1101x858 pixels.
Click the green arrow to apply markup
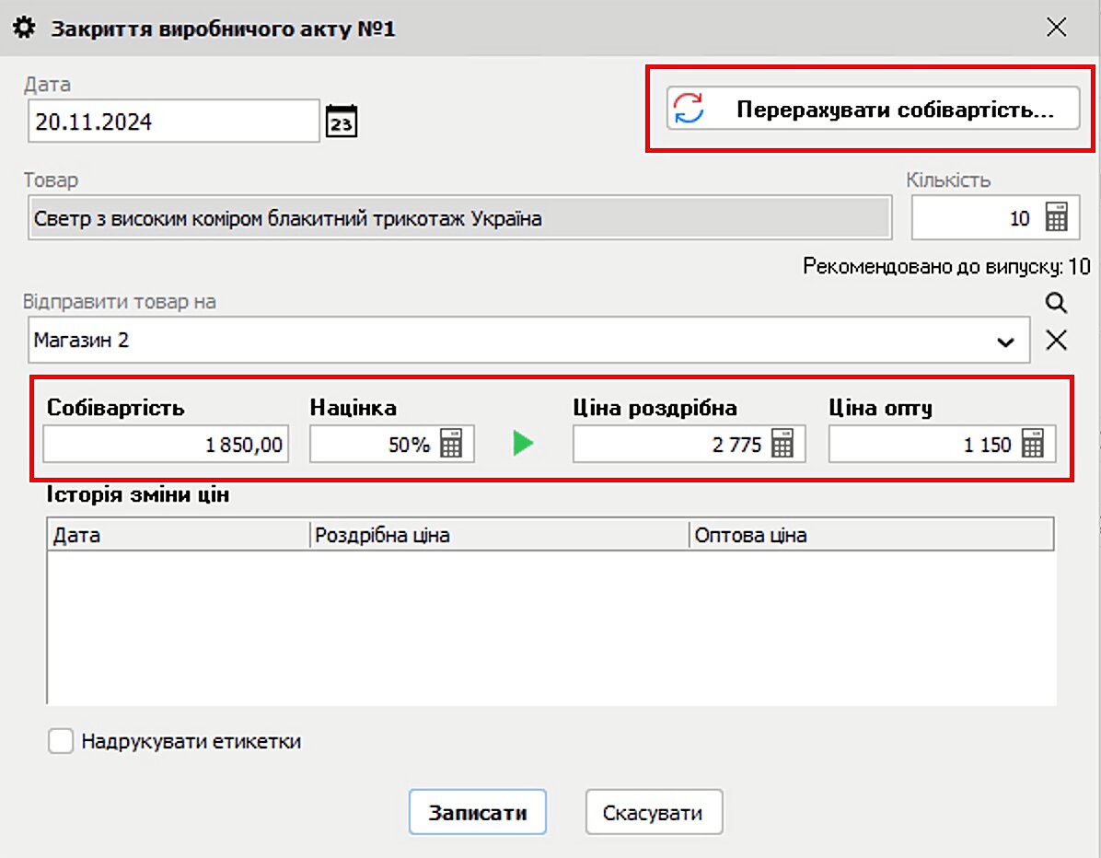(x=523, y=445)
